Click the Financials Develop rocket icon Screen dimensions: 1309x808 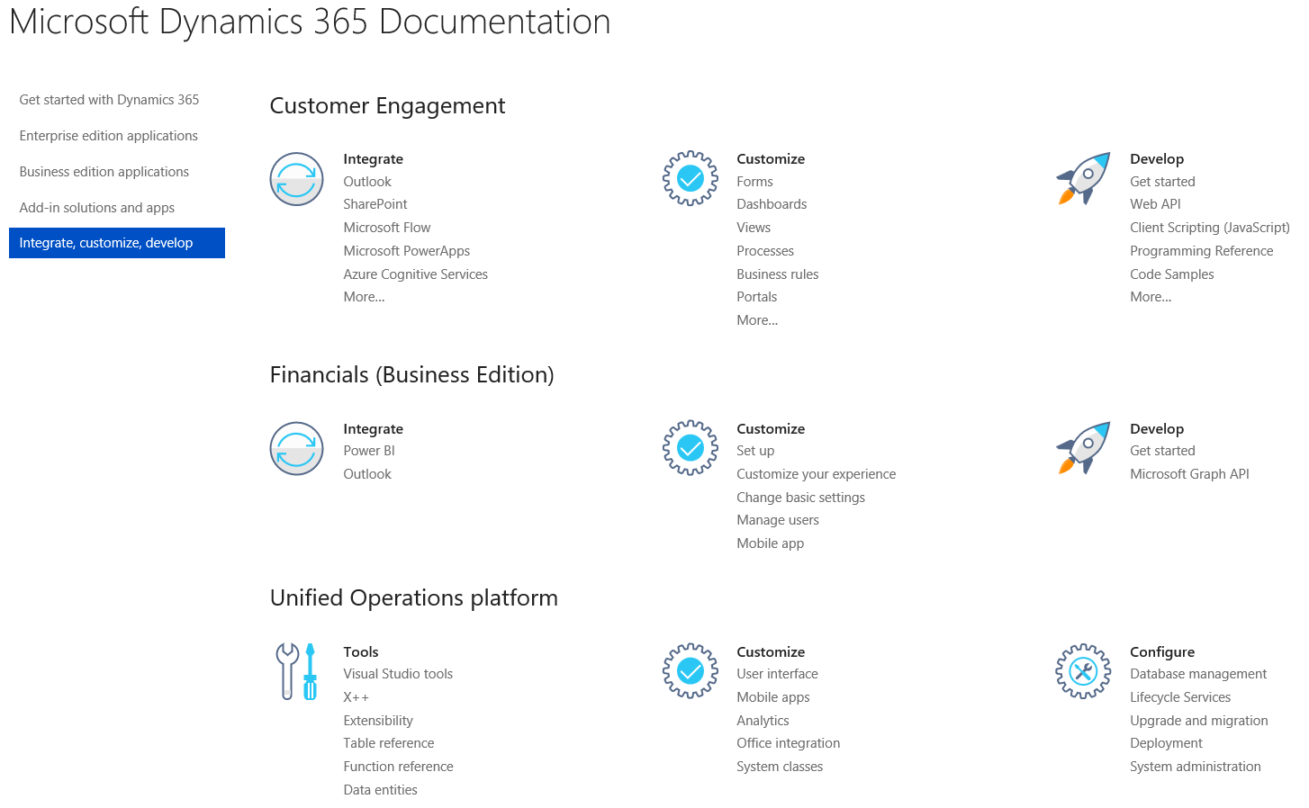(x=1083, y=448)
